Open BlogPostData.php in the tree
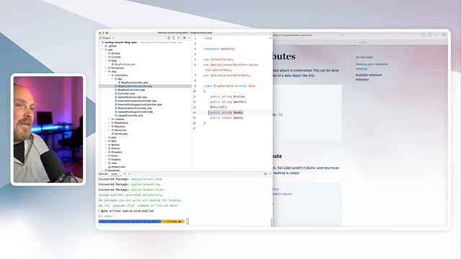 coord(123,64)
